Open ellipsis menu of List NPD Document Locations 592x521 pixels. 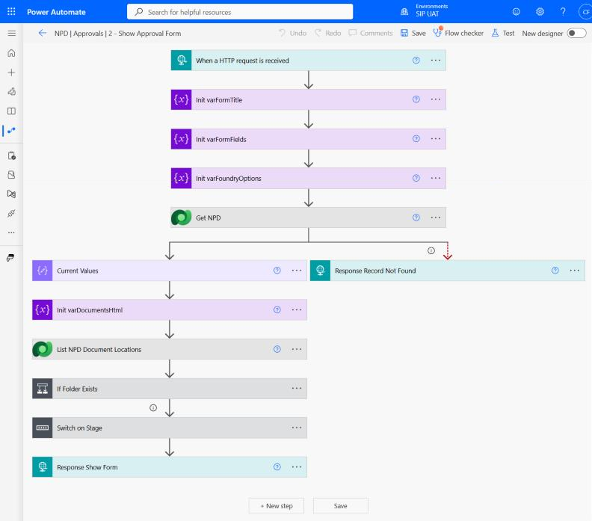click(x=297, y=349)
